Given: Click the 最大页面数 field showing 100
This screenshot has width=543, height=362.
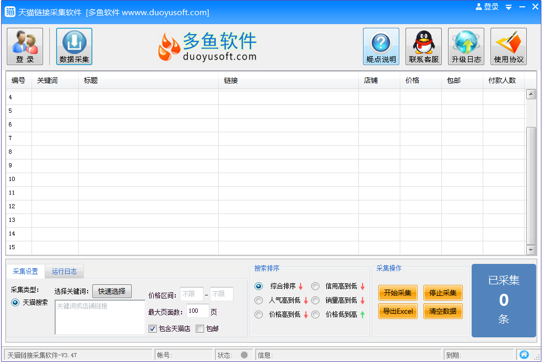Looking at the screenshot, I should [x=198, y=311].
